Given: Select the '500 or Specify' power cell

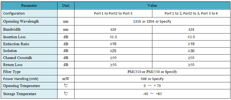Looking at the screenshot, I should [152, 79].
